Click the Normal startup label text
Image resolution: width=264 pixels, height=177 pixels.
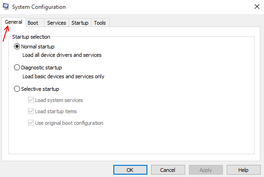coord(38,47)
